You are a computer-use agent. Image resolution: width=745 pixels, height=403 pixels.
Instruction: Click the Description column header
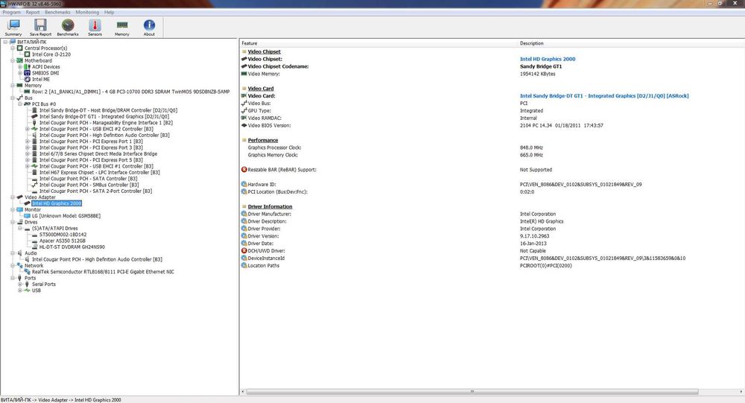[x=532, y=43]
